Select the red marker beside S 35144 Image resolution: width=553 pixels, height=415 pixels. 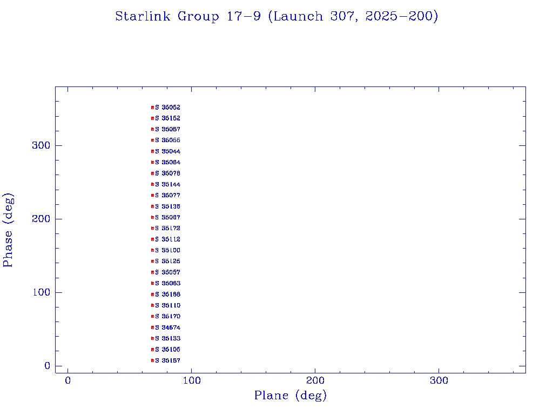tap(153, 184)
